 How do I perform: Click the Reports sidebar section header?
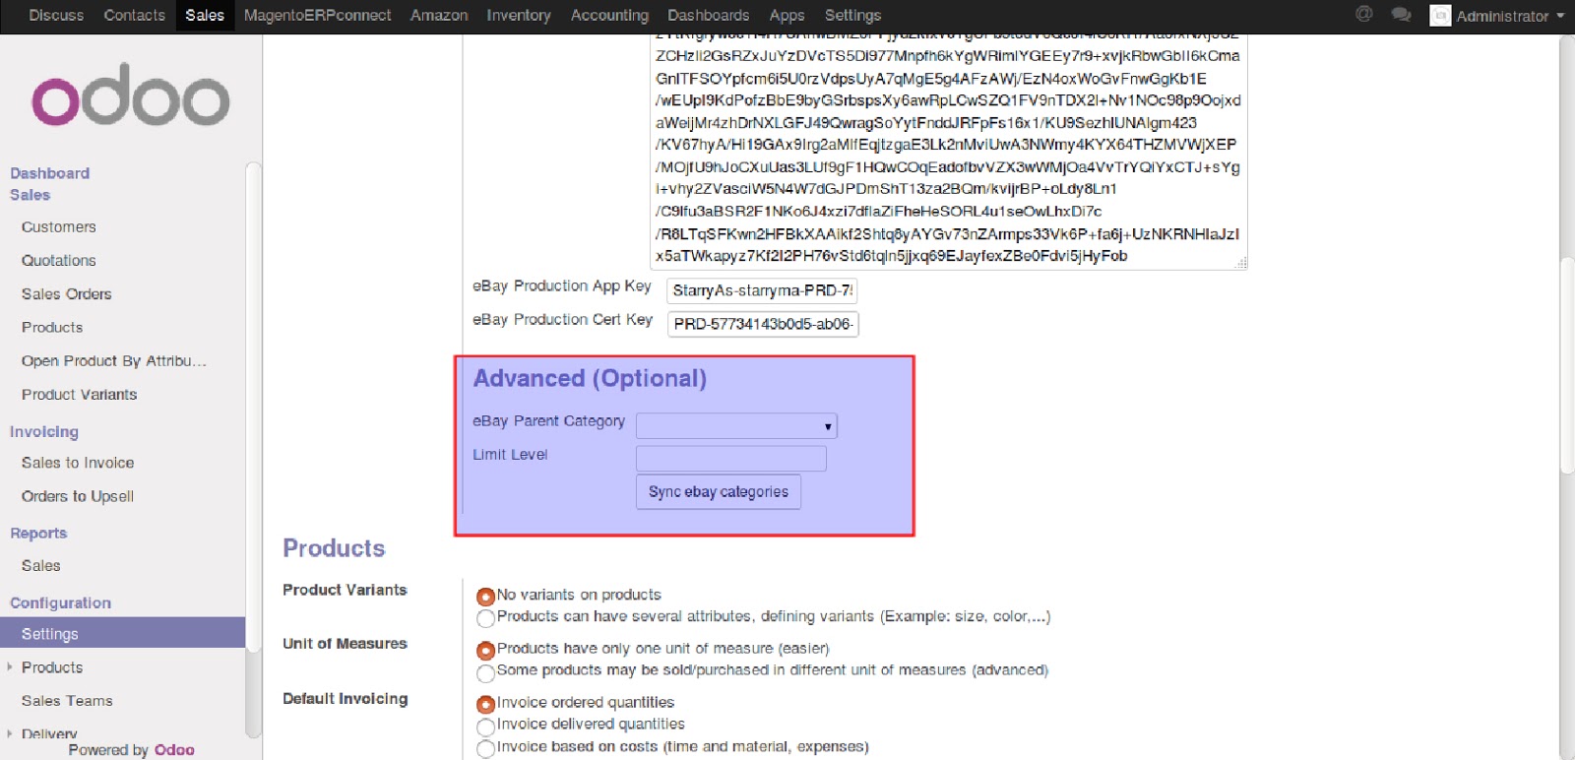38,534
